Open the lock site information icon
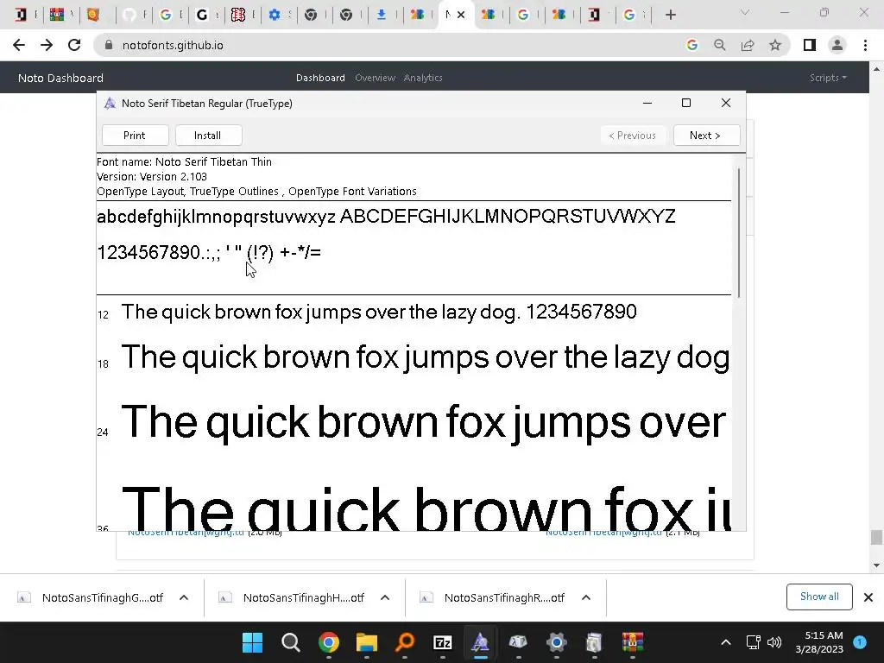The height and width of the screenshot is (663, 884). coord(109,45)
